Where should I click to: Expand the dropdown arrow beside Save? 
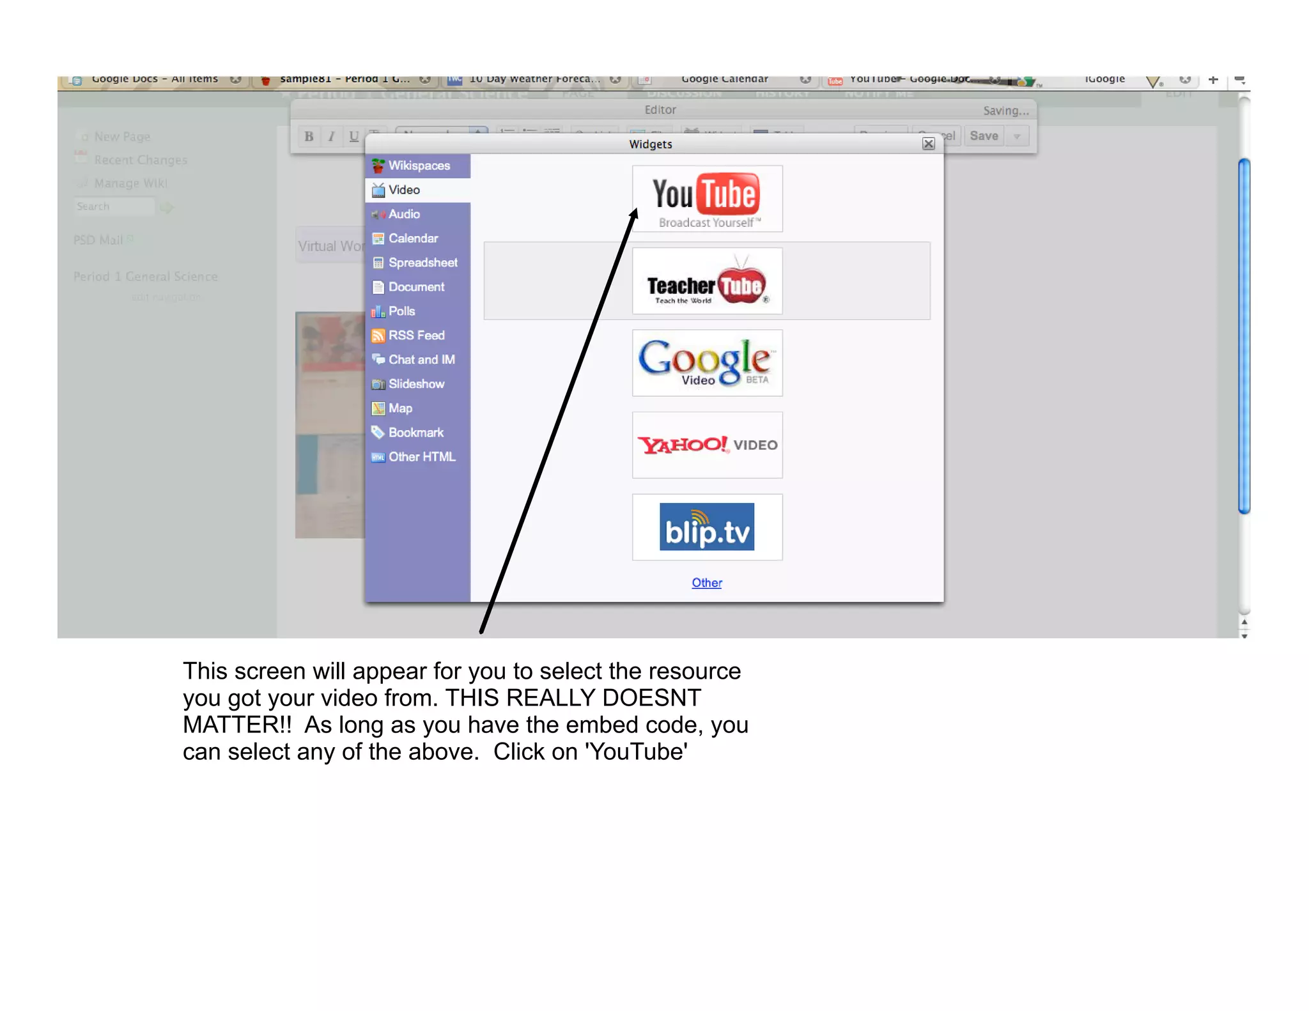click(x=1017, y=136)
